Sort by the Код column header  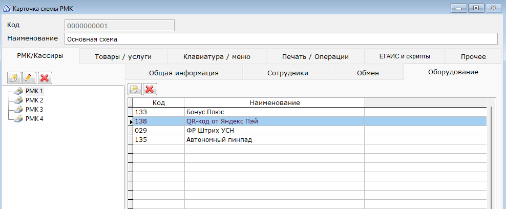(x=159, y=103)
